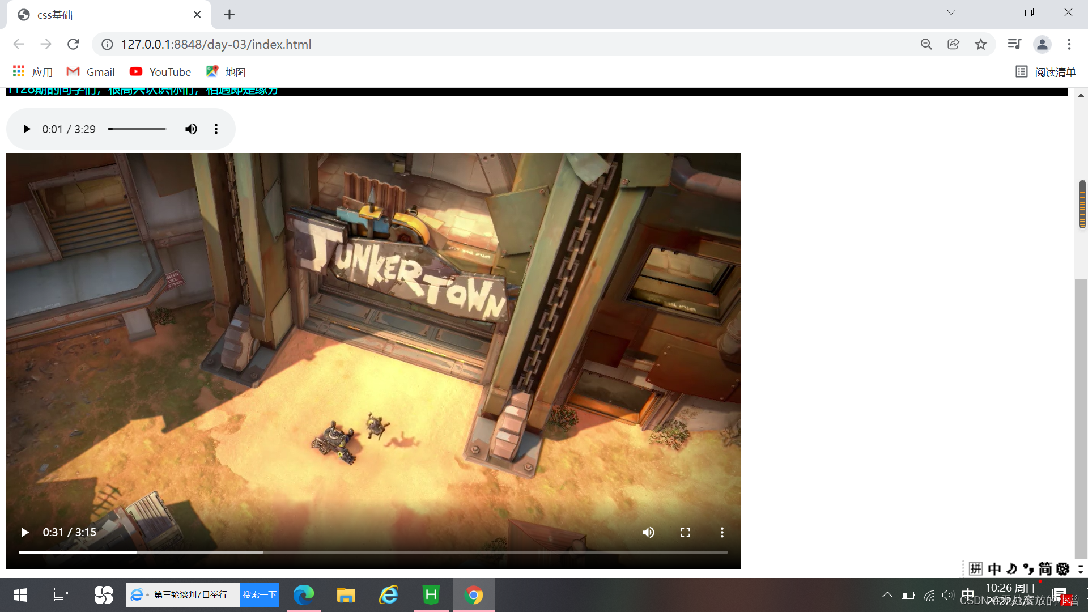Go forward to next page

(46, 44)
